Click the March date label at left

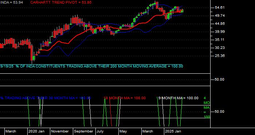(x=11, y=131)
